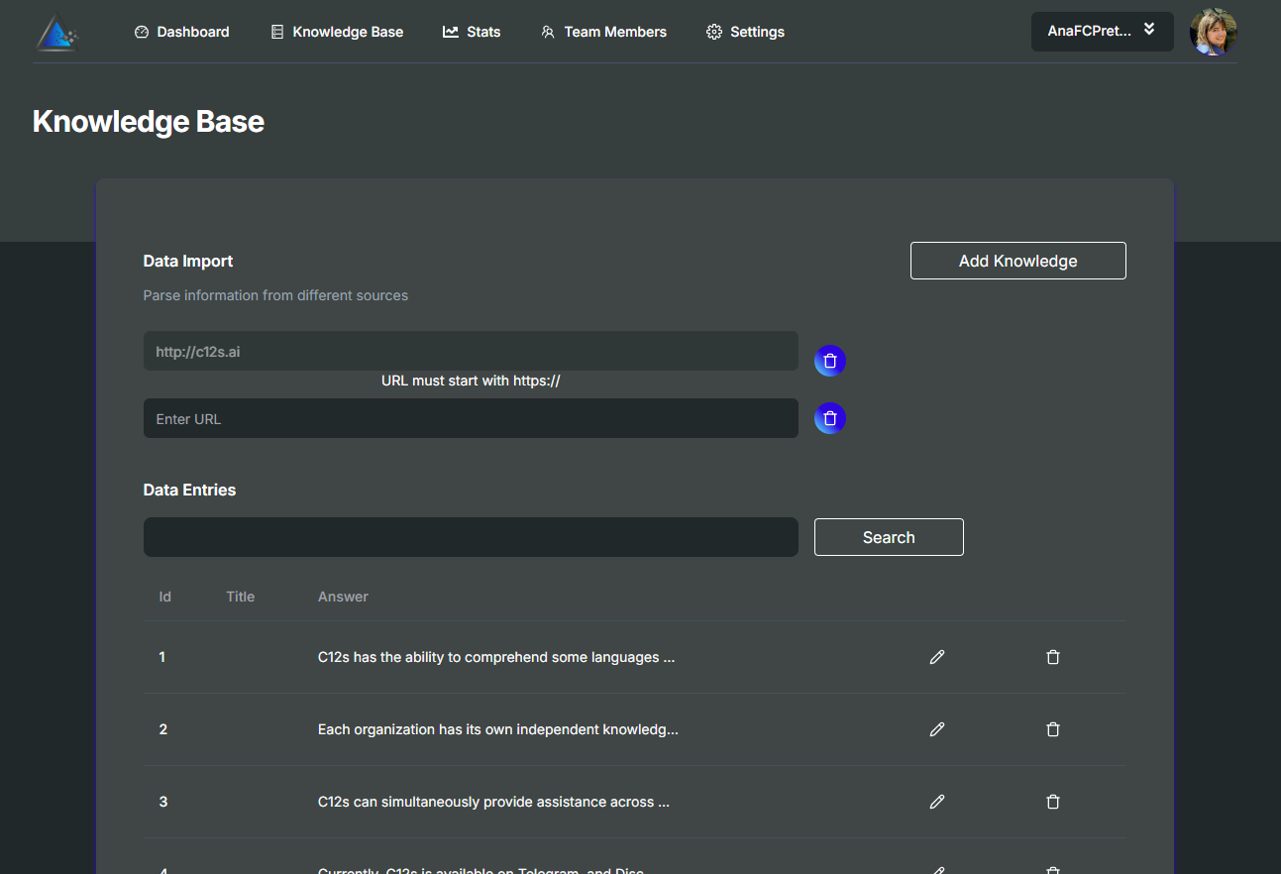This screenshot has width=1281, height=874.
Task: Focus the http://c12s.ai URL field
Action: (471, 351)
